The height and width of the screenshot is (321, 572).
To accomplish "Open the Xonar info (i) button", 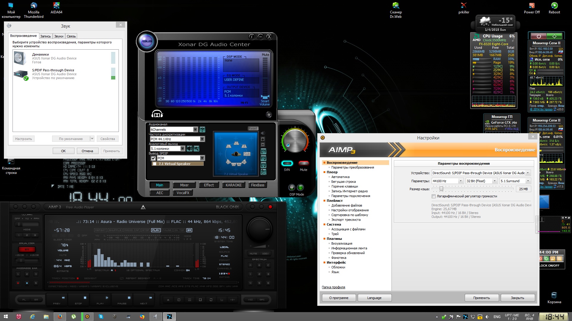I will 252,37.
